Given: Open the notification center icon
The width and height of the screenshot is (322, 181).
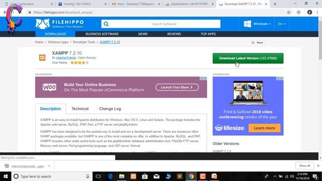Looking at the screenshot, I should [x=315, y=176].
